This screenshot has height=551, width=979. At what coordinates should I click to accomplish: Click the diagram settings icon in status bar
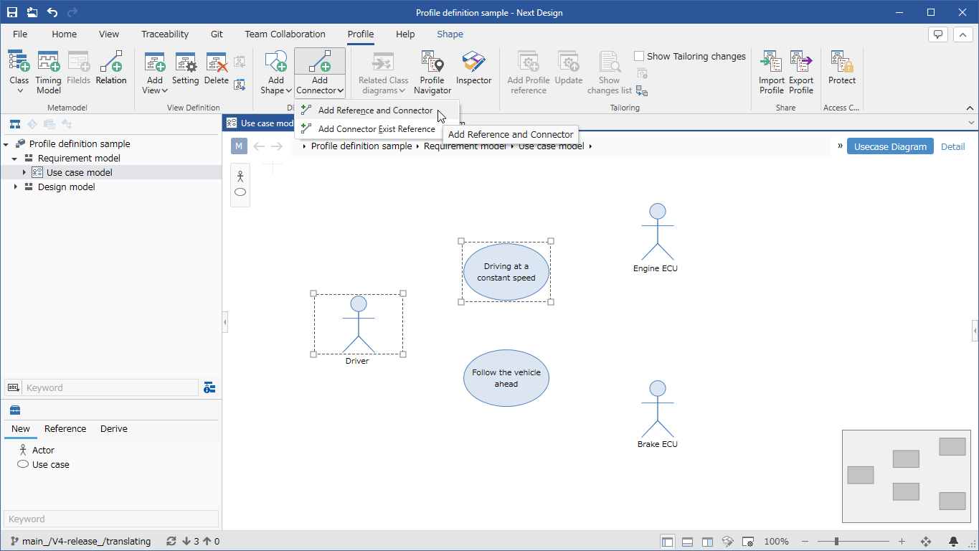click(747, 542)
